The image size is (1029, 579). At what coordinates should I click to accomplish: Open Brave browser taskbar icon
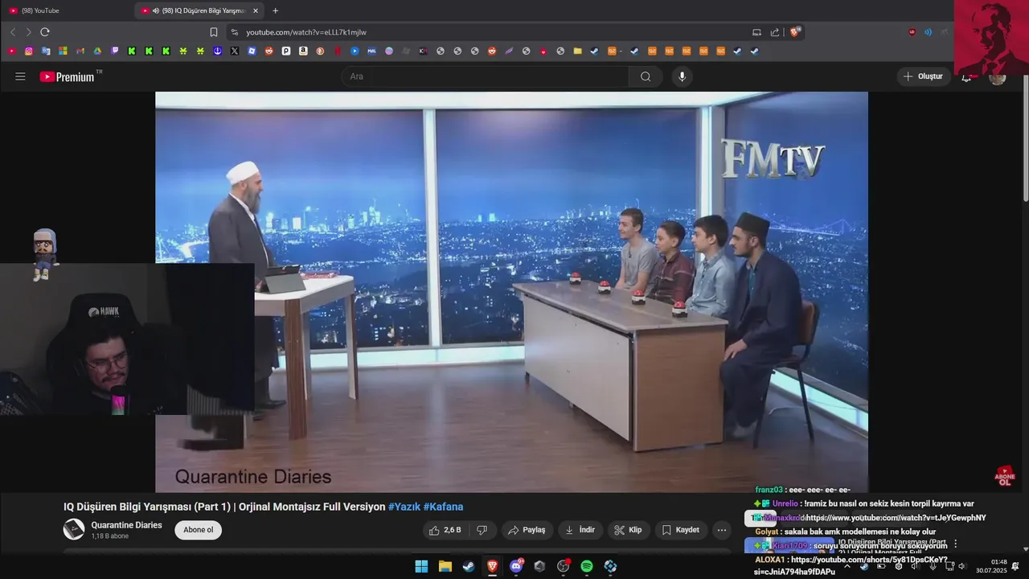pos(492,566)
